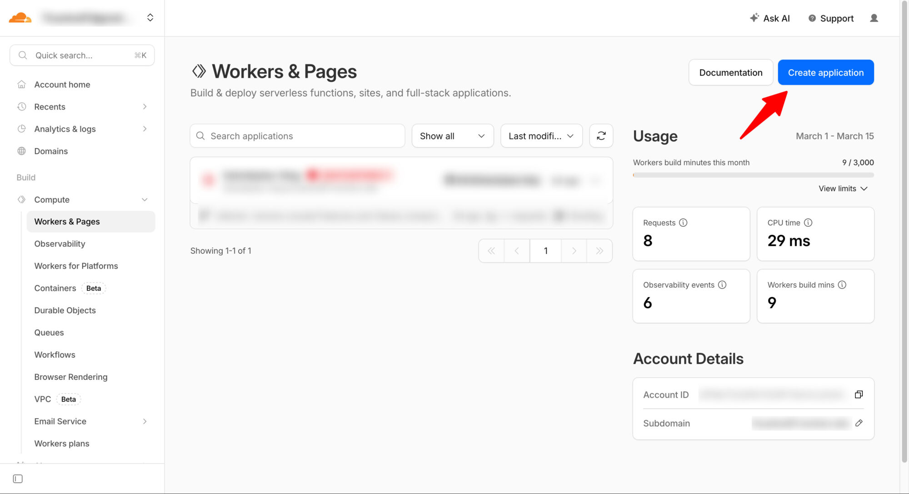Click the build minutes usage bar

pos(753,175)
